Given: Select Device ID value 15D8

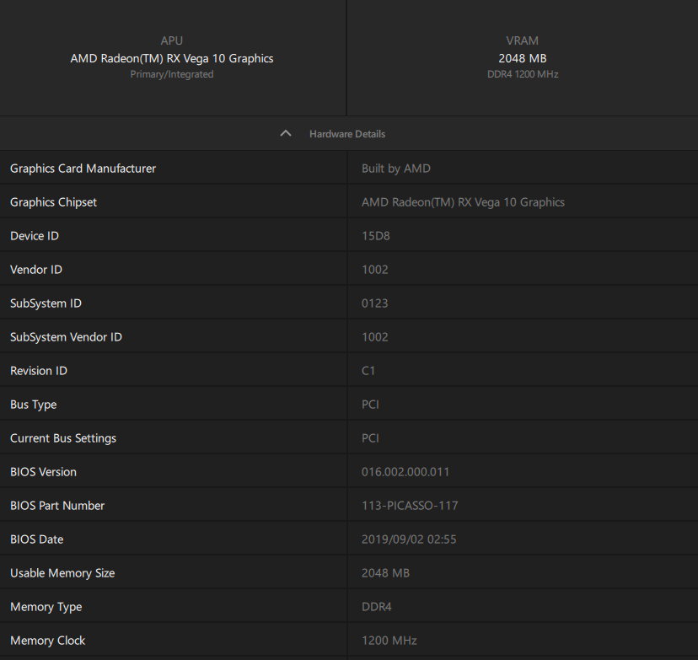Looking at the screenshot, I should tap(376, 236).
